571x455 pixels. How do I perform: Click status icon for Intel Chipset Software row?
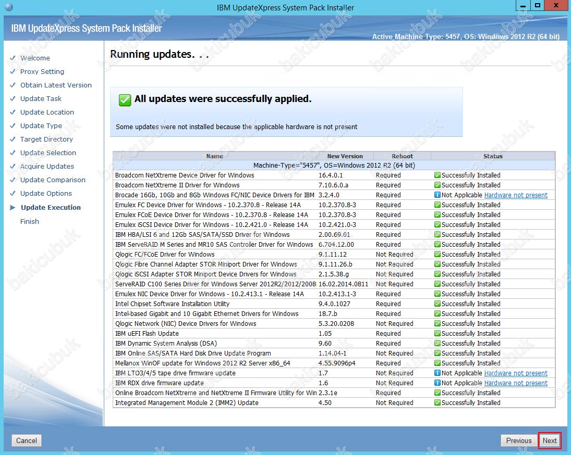pyautogui.click(x=438, y=304)
